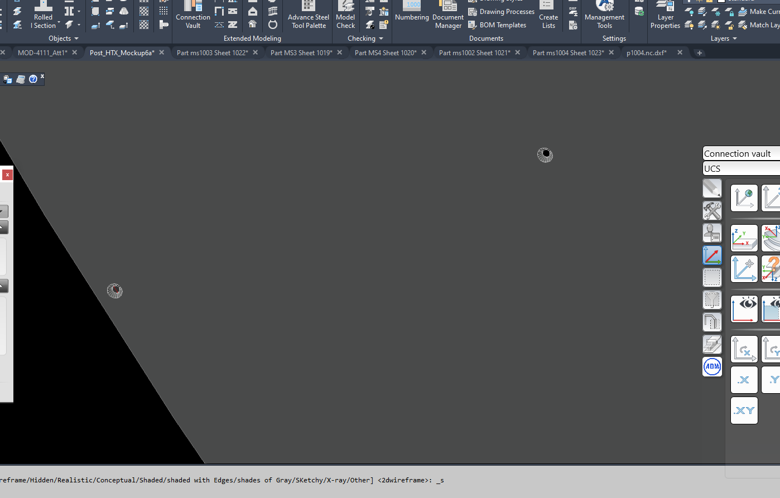Image resolution: width=780 pixels, height=498 pixels.
Task: Set UCS to World icon with globe
Action: (744, 198)
